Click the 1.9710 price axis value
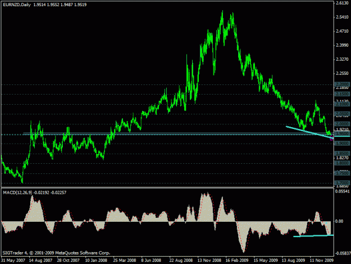The image size is (351, 264). (x=343, y=129)
